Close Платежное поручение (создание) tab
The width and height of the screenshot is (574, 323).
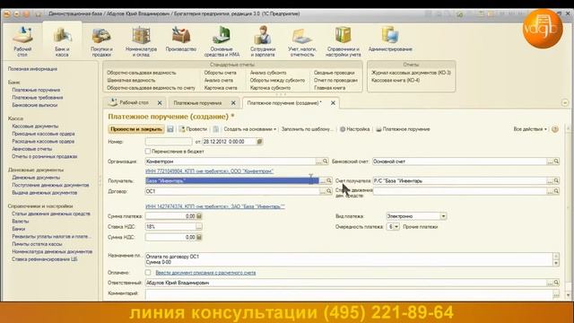[x=333, y=103]
